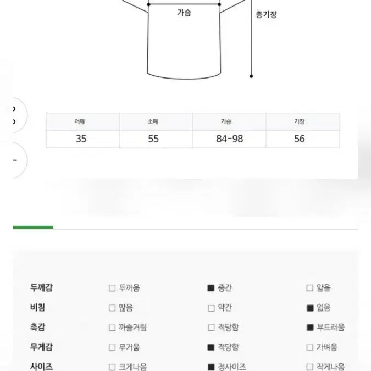Uncheck the 없음 checkbox
The width and height of the screenshot is (371, 371).
click(x=310, y=308)
